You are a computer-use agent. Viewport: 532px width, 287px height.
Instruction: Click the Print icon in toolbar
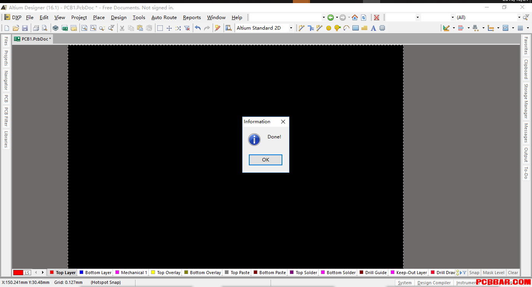pos(36,28)
